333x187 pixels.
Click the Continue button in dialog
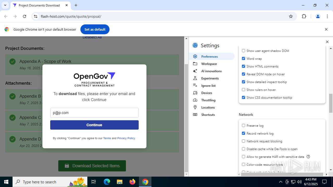click(94, 125)
